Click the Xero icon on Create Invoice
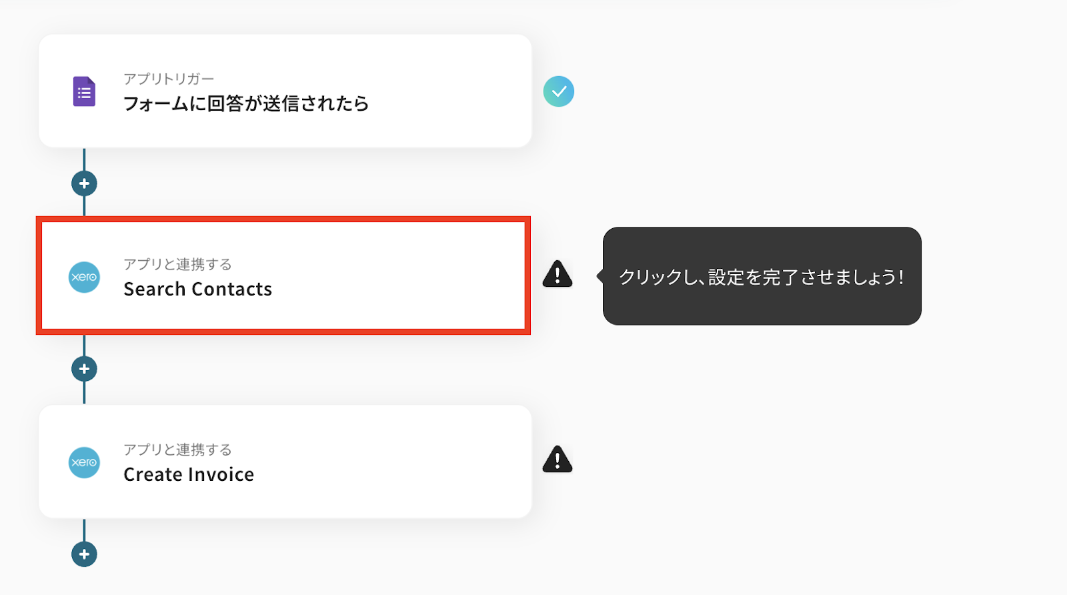This screenshot has width=1067, height=595. 84,462
